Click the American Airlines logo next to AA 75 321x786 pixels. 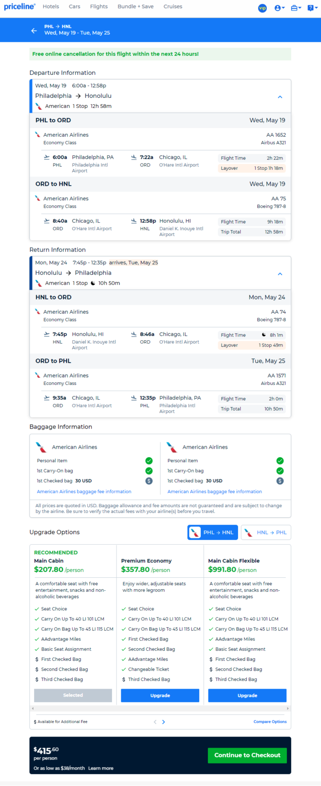pos(37,198)
